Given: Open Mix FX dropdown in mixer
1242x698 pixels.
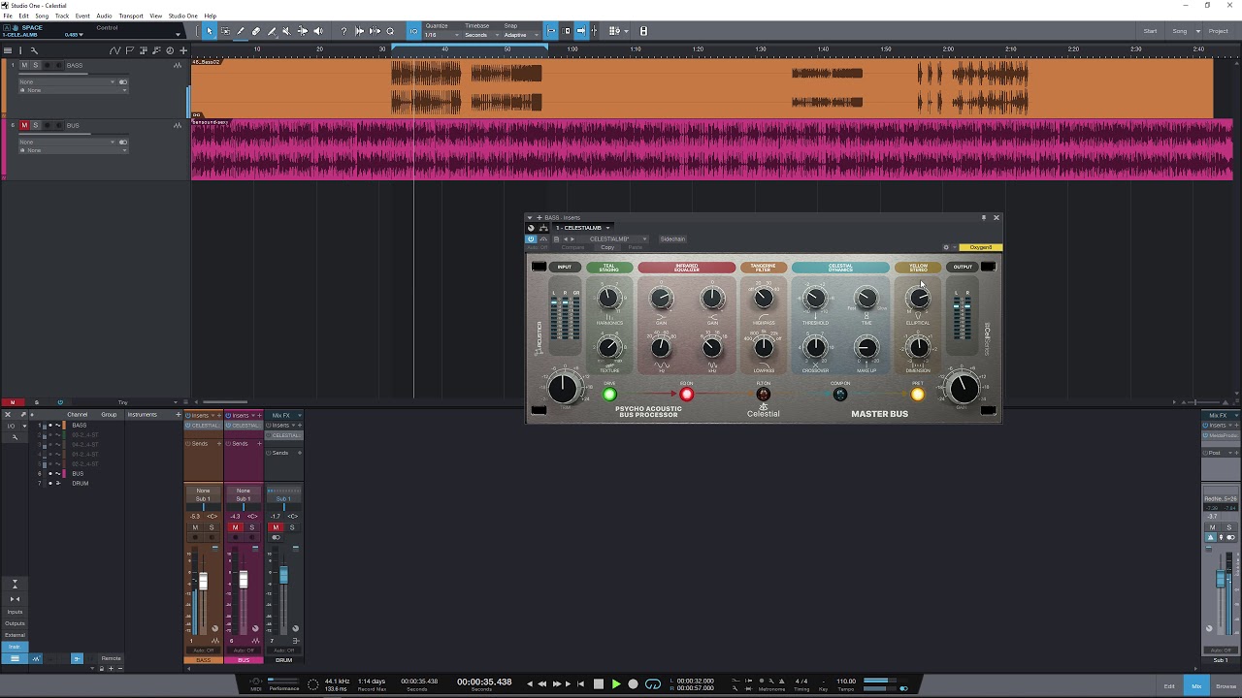Looking at the screenshot, I should (x=285, y=415).
